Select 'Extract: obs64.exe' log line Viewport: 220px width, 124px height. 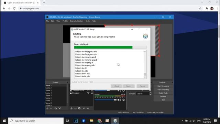[x=82, y=74]
